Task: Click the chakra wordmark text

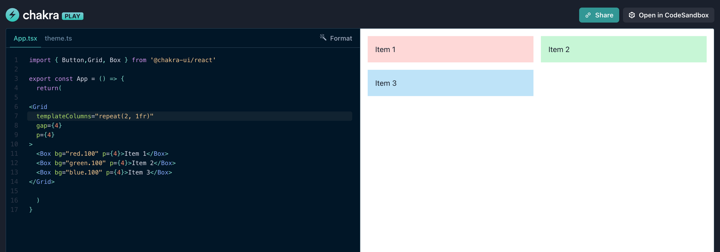Action: [x=41, y=15]
